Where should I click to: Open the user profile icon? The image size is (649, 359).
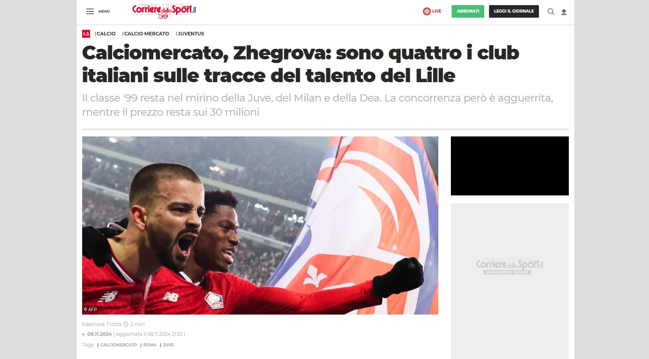coord(564,12)
